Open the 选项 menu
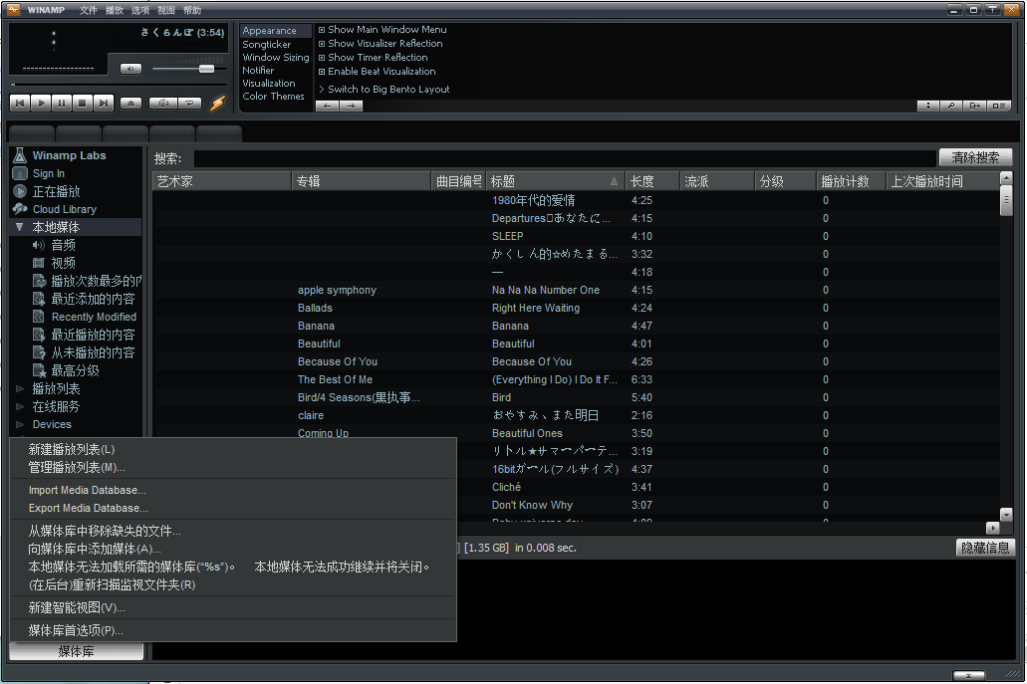This screenshot has width=1027, height=684. tap(140, 11)
